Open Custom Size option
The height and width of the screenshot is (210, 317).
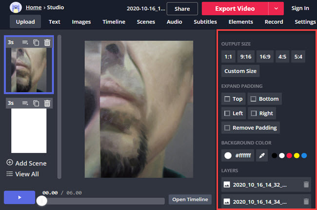pyautogui.click(x=240, y=71)
